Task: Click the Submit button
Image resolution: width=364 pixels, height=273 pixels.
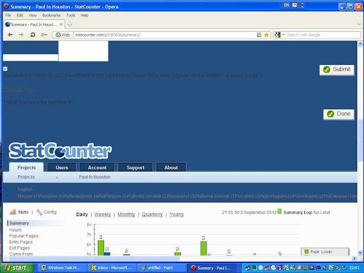Action: click(x=337, y=69)
